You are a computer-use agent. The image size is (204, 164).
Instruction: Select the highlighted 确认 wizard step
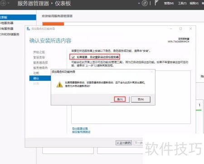40,78
